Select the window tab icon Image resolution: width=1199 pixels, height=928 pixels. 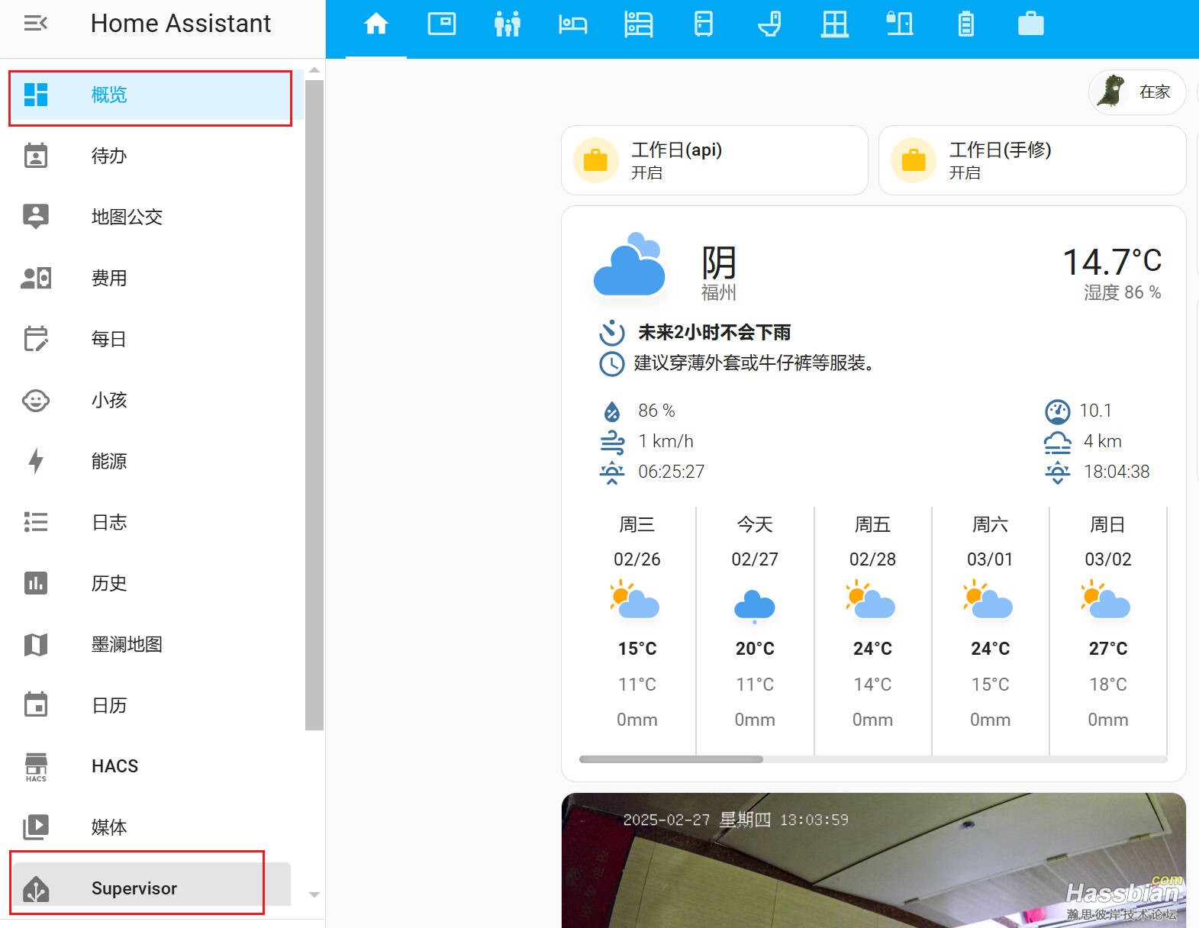(x=834, y=24)
